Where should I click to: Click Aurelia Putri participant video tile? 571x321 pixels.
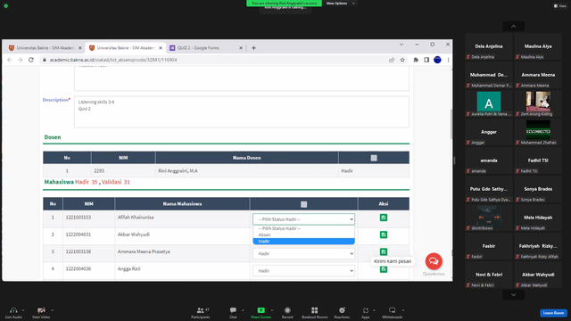tap(489, 103)
